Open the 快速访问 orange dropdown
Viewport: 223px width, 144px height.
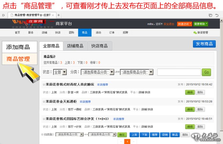pyautogui.click(x=184, y=24)
